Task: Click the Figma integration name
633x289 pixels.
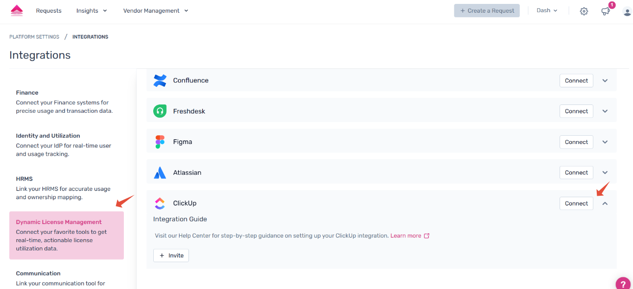Action: [x=183, y=142]
